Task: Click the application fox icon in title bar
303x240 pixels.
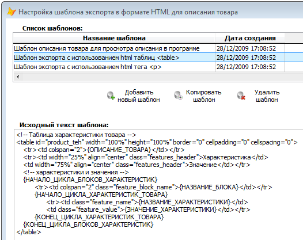Action: (12, 12)
